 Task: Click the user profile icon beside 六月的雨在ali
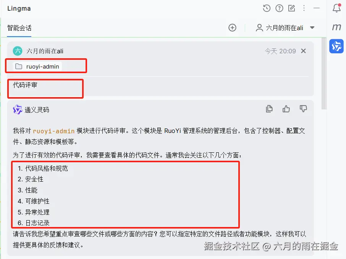[x=259, y=28]
